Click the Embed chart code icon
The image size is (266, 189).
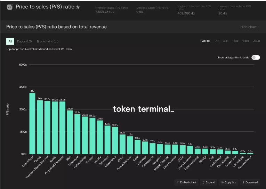click(178, 182)
